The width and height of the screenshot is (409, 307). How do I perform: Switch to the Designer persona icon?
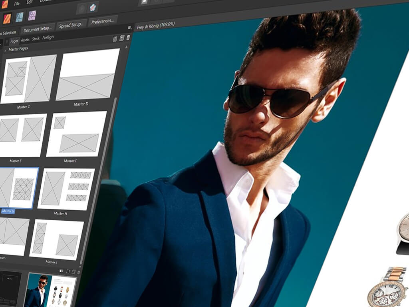click(x=20, y=17)
